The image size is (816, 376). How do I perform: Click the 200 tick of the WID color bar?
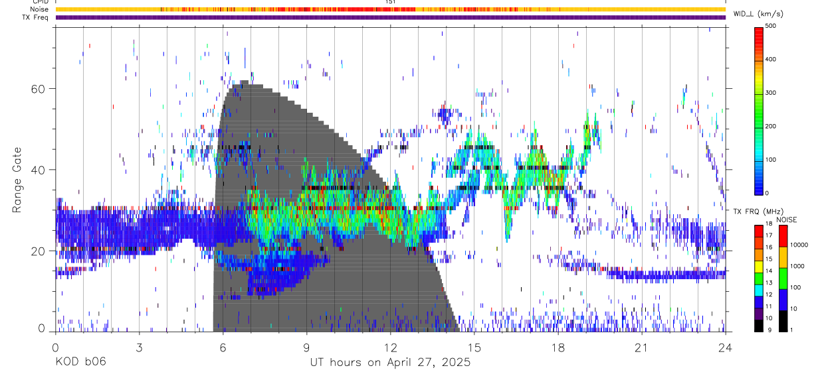click(771, 126)
